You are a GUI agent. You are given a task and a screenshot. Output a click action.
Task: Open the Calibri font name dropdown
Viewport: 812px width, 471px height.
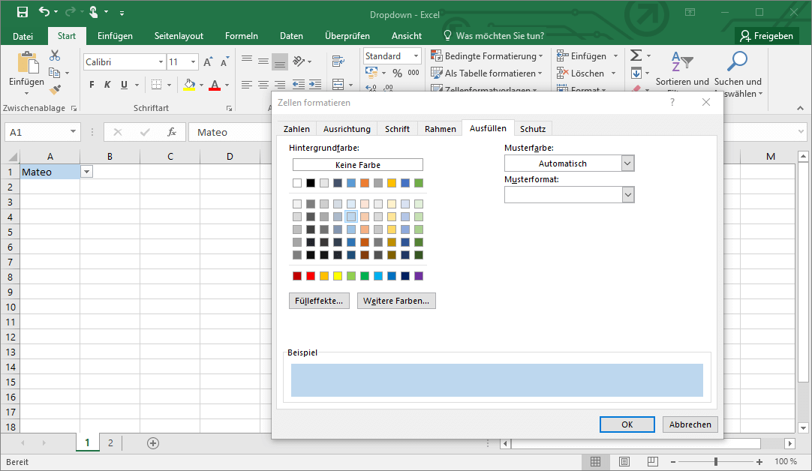pos(161,62)
